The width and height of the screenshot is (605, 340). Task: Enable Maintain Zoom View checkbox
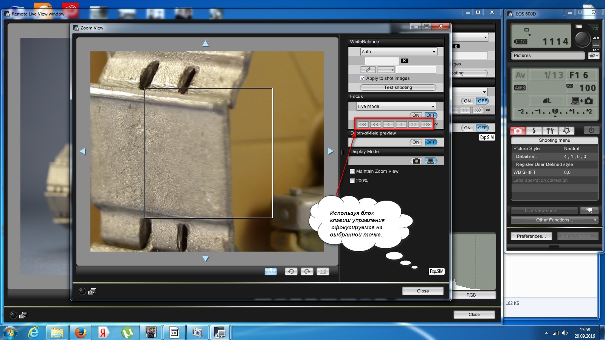(352, 172)
